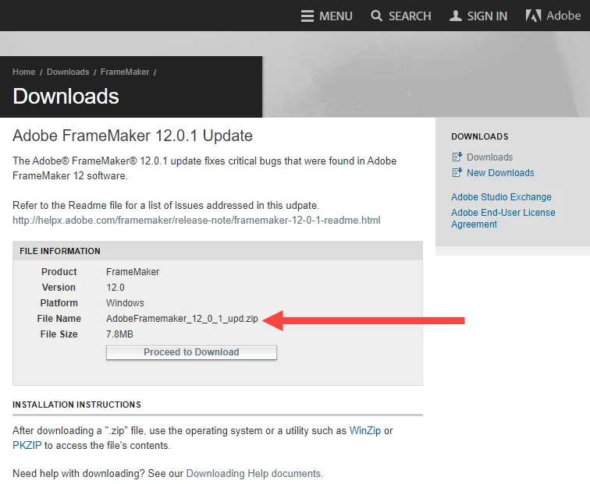This screenshot has height=484, width=590.
Task: Click the icon beside Downloads sidebar link
Action: point(457,157)
